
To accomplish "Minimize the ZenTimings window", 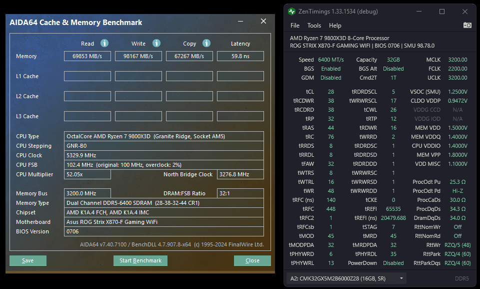I will [419, 12].
